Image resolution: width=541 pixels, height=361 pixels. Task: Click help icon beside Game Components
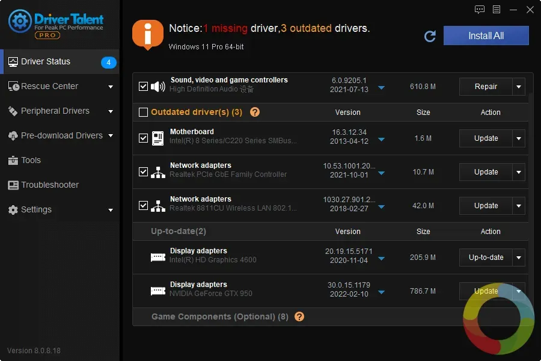click(299, 316)
